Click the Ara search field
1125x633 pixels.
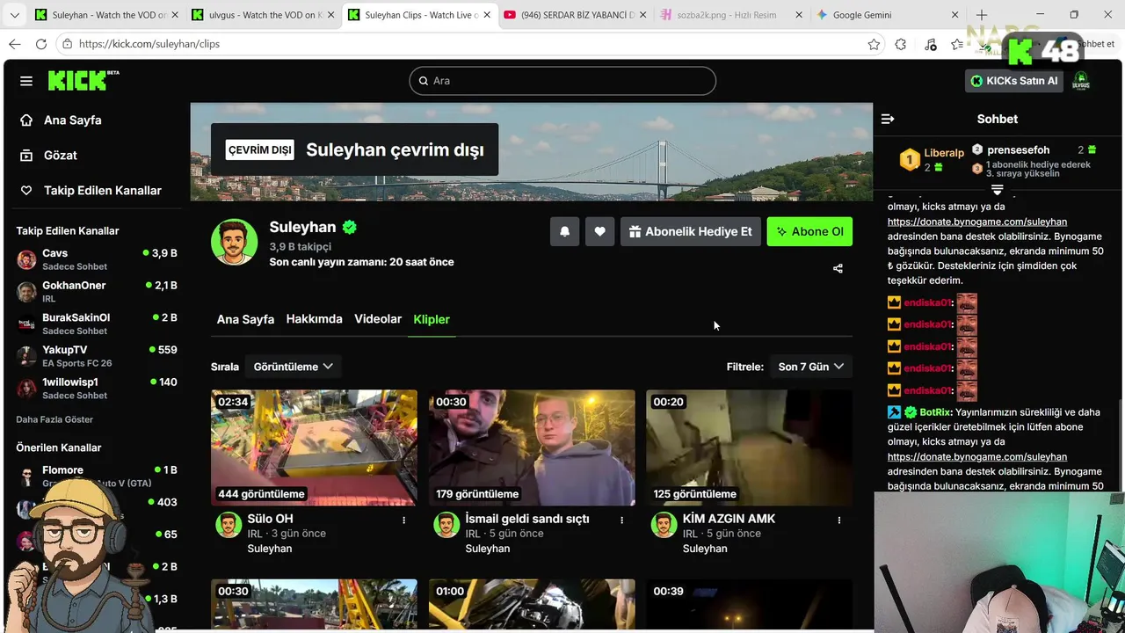562,81
